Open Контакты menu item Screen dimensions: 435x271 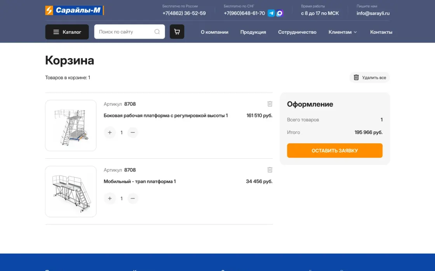click(x=381, y=32)
